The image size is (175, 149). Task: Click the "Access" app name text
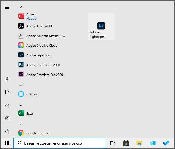click(x=31, y=14)
